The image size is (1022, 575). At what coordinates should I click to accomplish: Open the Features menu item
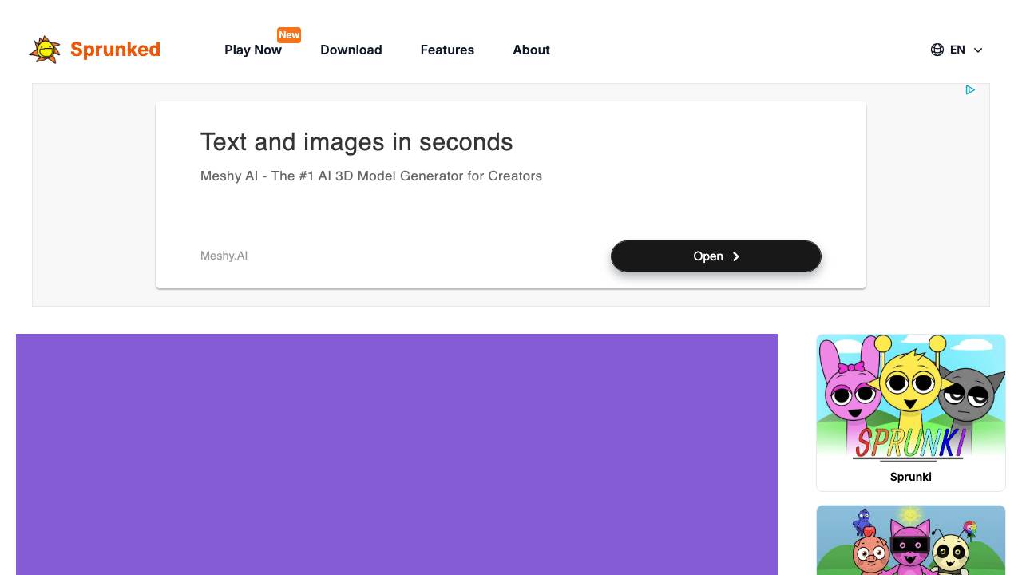(447, 50)
